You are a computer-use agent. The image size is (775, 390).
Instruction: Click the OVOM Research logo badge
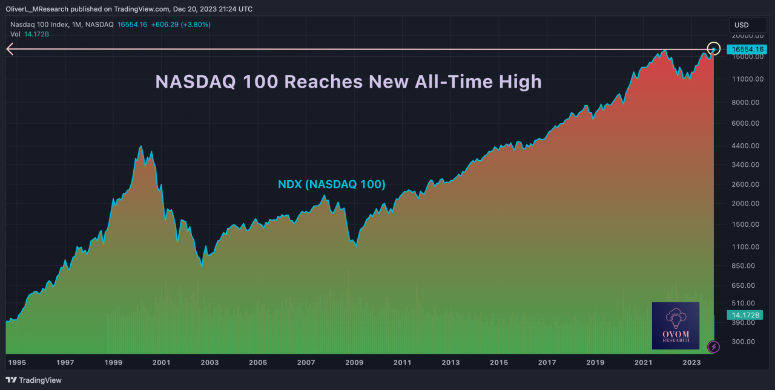pyautogui.click(x=675, y=325)
